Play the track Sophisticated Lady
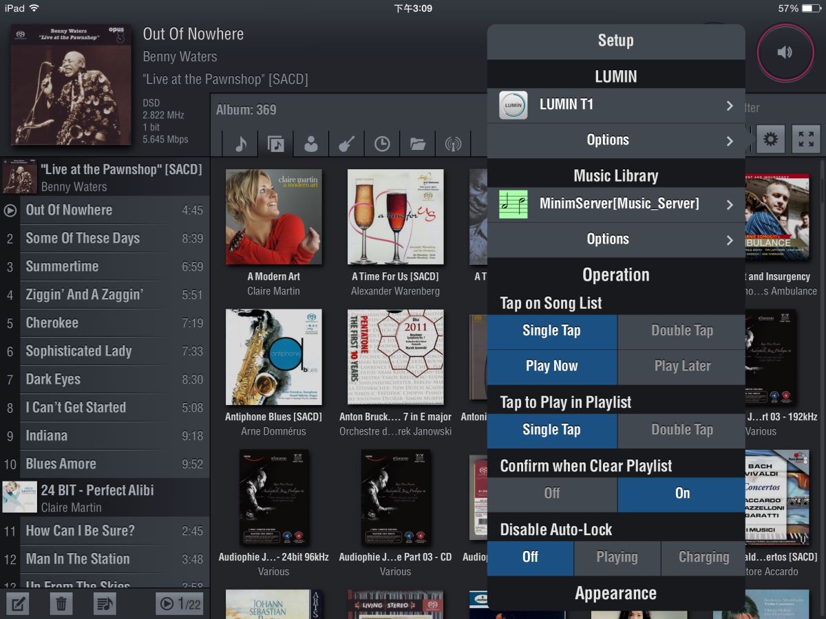826x619 pixels. (x=105, y=351)
